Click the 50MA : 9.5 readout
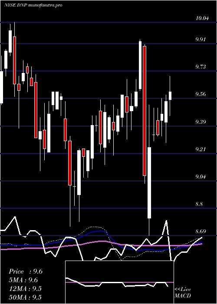This screenshot has height=304, width=217. pos(25,297)
